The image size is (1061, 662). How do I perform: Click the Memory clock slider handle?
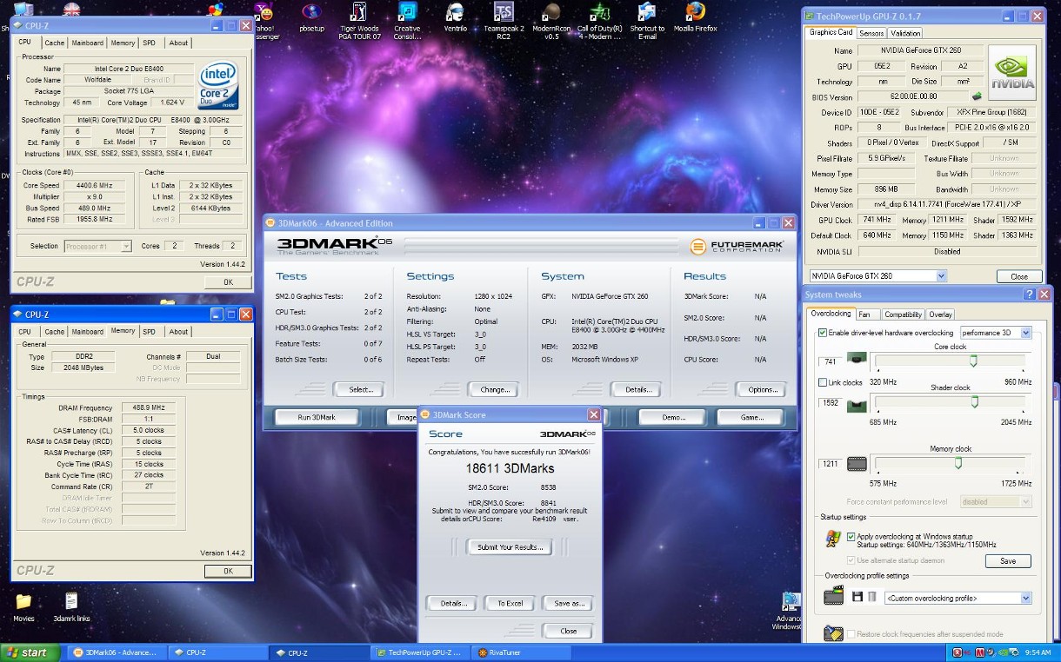[958, 463]
